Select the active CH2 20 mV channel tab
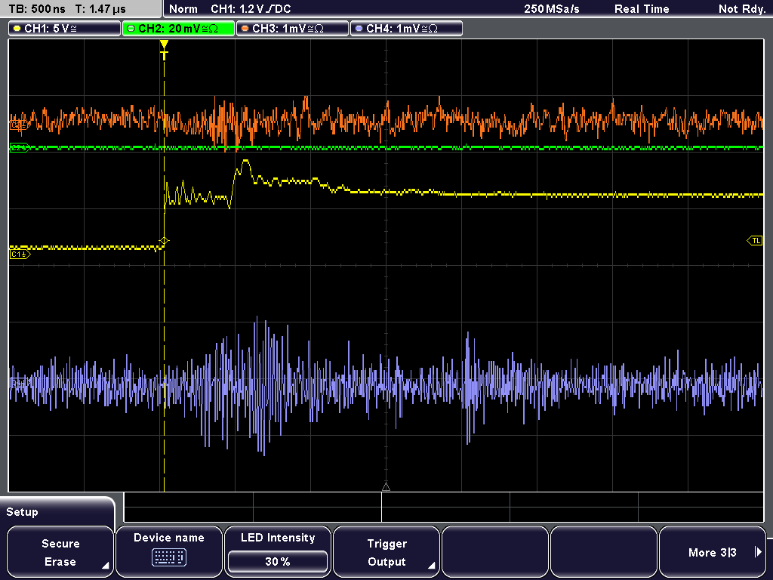This screenshot has width=773, height=580. (178, 29)
